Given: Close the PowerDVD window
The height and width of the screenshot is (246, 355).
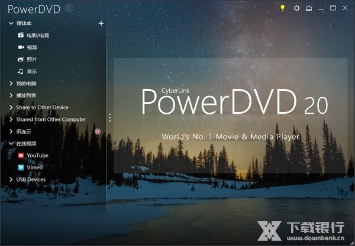Looking at the screenshot, I should (345, 8).
